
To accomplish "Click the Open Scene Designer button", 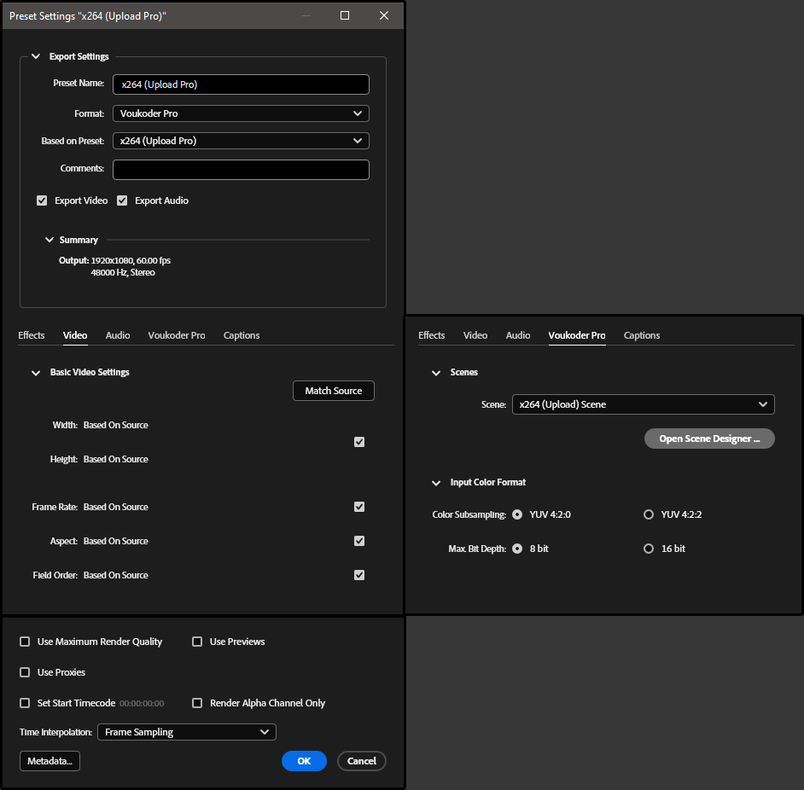I will click(709, 439).
